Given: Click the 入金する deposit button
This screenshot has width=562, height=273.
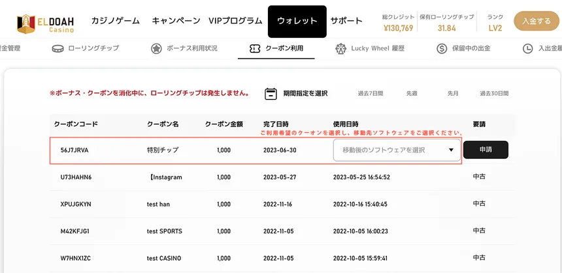Looking at the screenshot, I should pos(537,21).
